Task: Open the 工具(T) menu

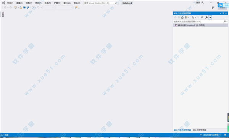Action: (48, 3)
